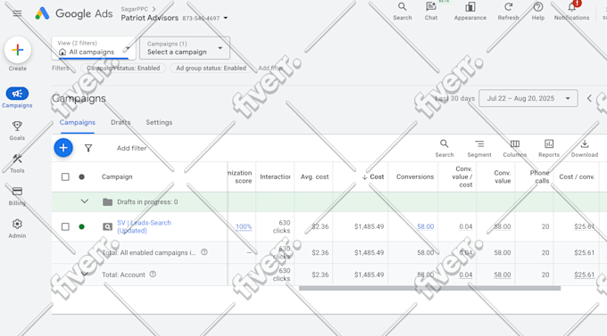
Task: Open table Search in the toolbar
Action: [444, 149]
